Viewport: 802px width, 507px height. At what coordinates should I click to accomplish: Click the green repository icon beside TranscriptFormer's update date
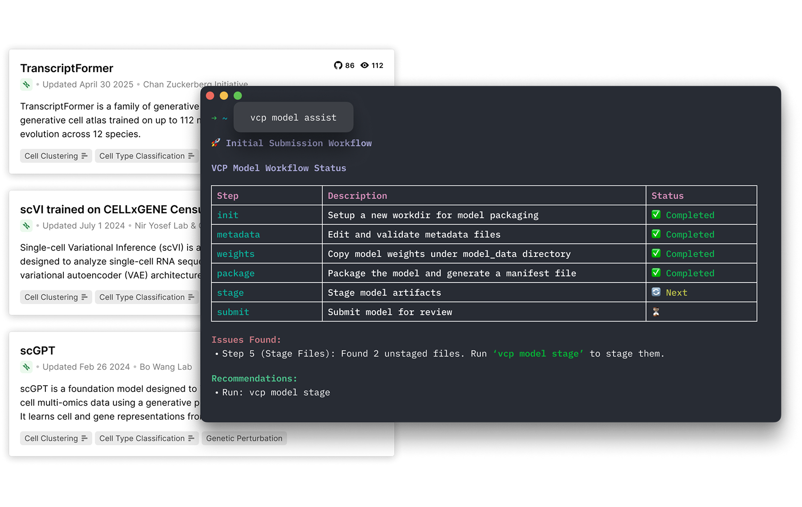[26, 85]
